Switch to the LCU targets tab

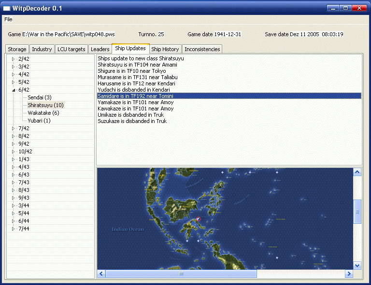click(x=71, y=49)
